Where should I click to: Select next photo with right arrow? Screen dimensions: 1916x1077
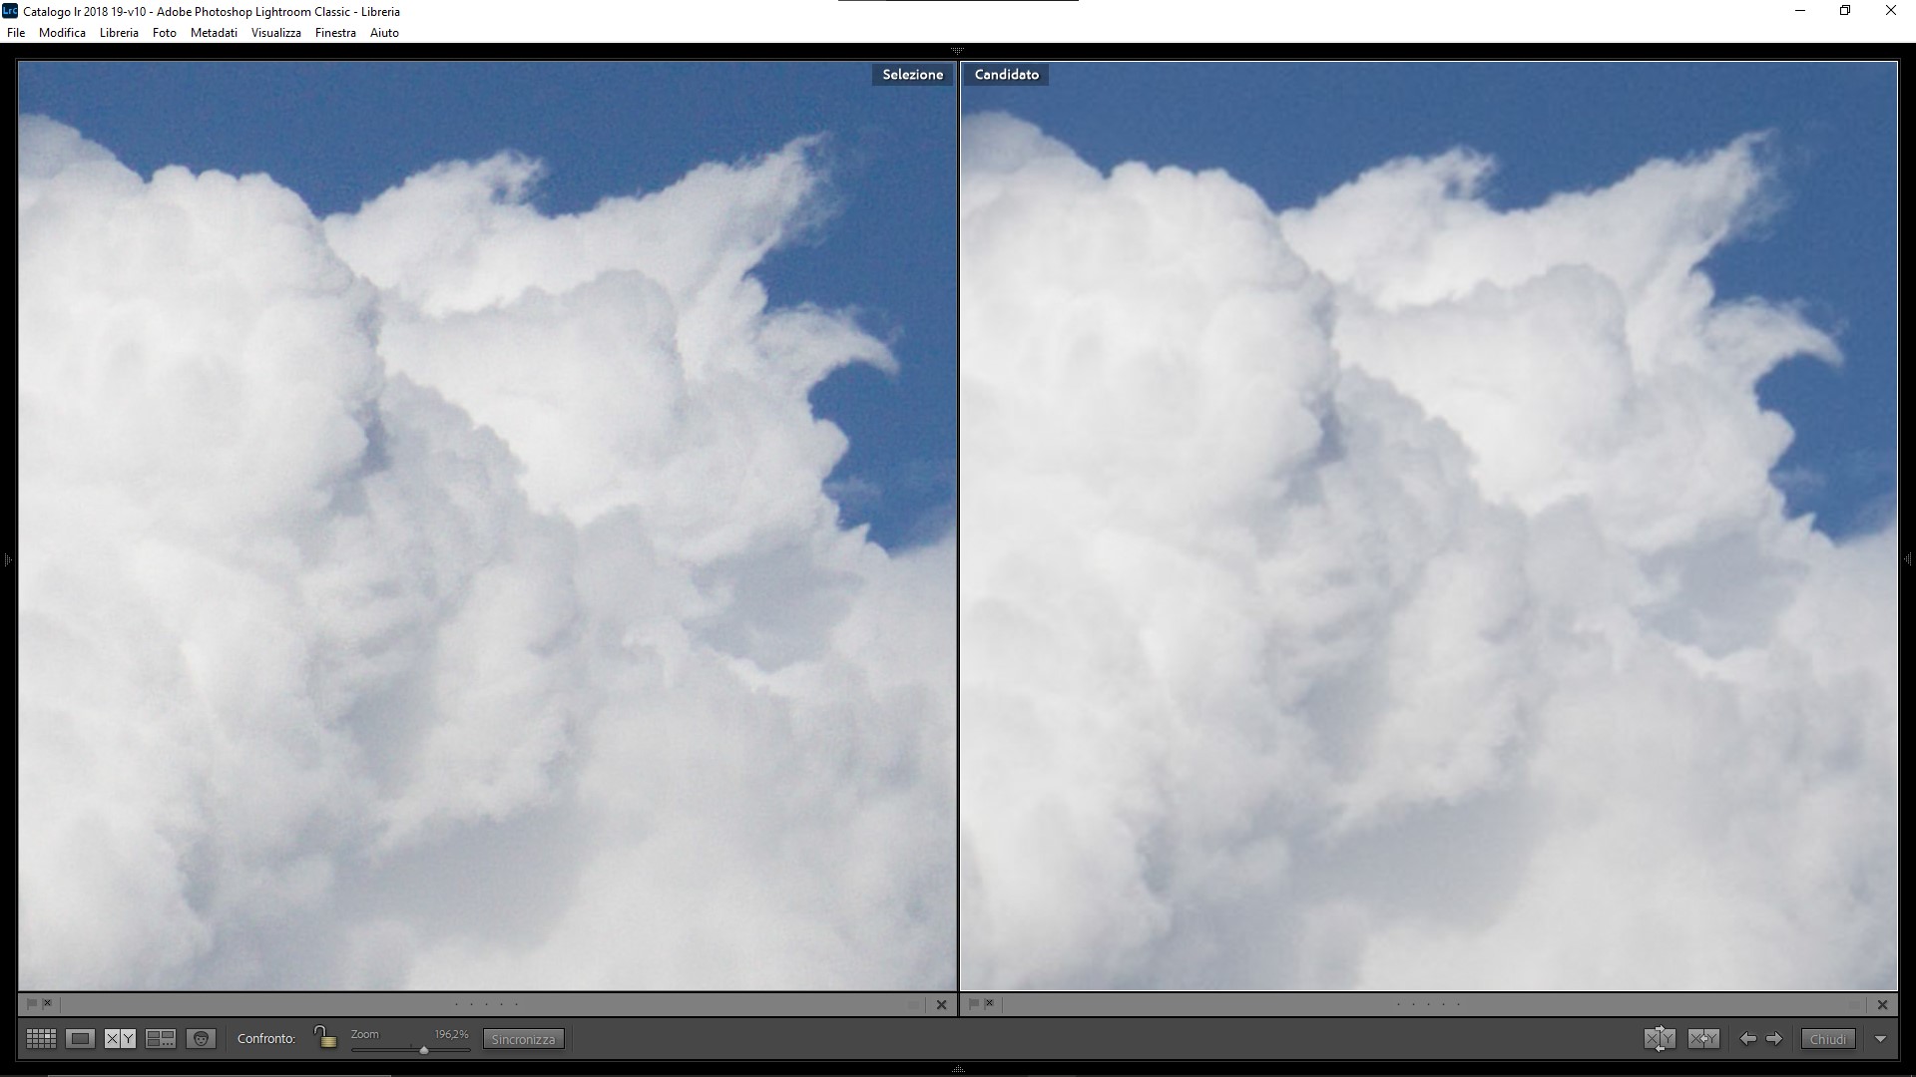pyautogui.click(x=1774, y=1039)
